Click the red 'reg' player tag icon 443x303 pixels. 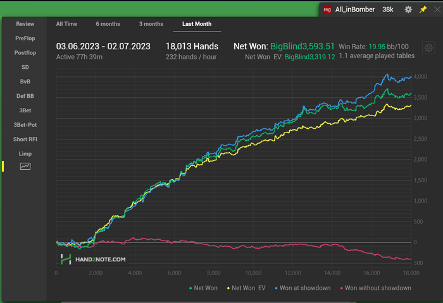(x=327, y=9)
